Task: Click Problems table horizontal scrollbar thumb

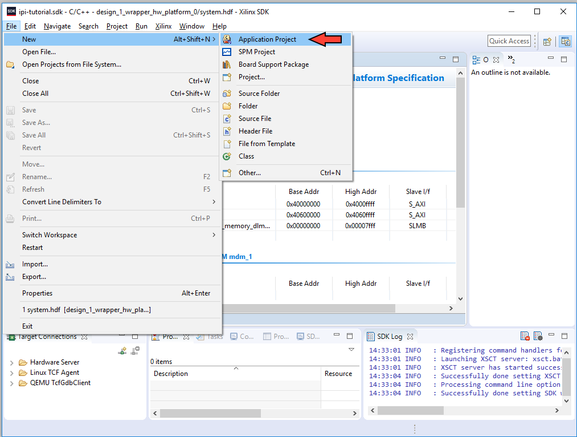Action: tap(210, 414)
